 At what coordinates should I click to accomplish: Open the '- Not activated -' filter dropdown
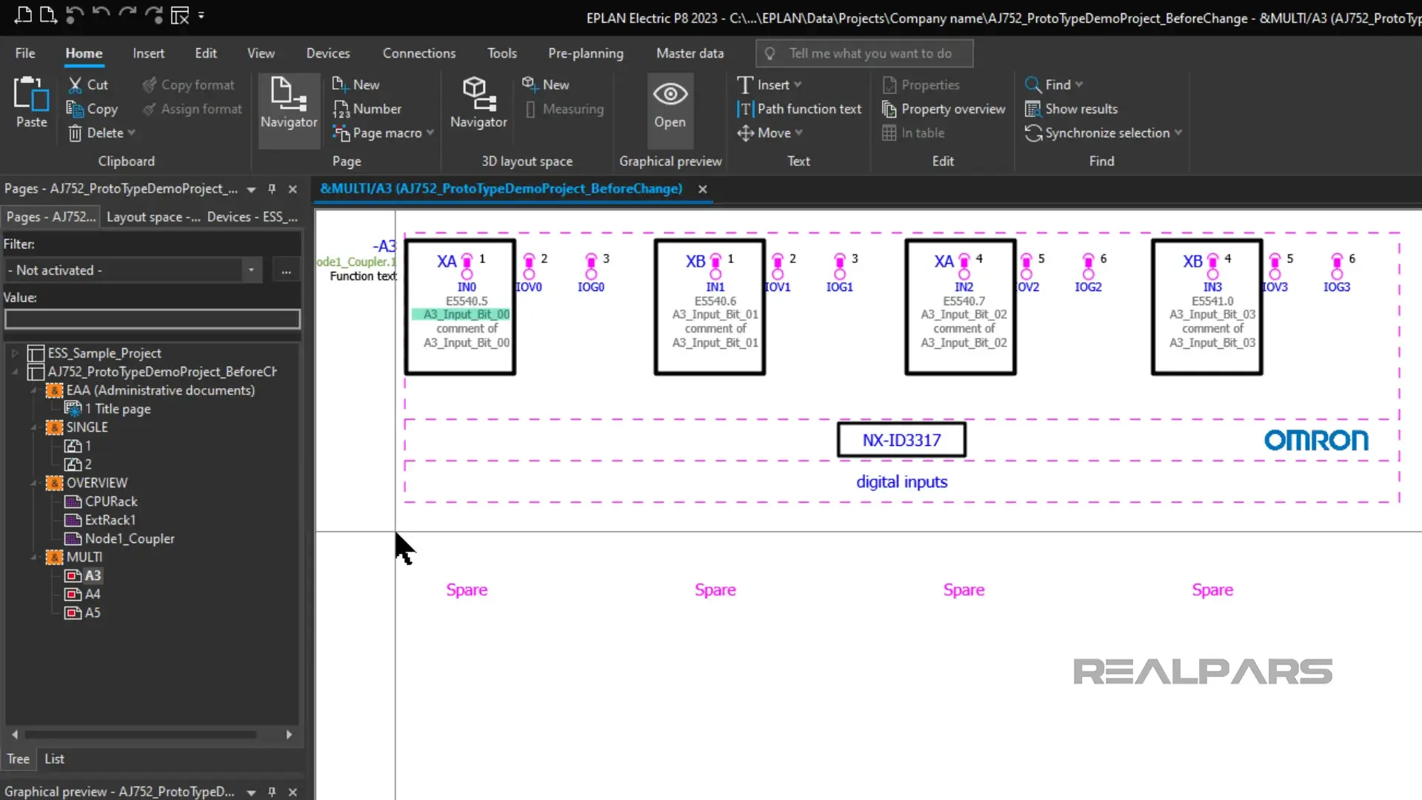point(251,270)
